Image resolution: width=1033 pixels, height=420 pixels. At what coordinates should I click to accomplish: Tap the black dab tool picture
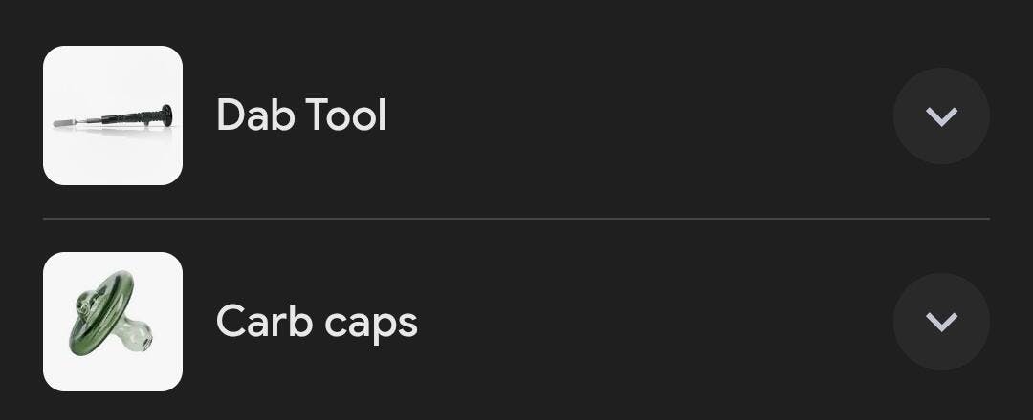click(113, 115)
